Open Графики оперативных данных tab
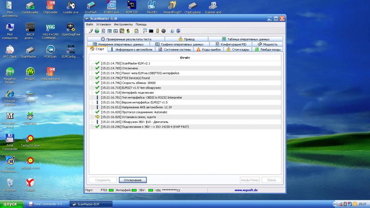 (179, 44)
